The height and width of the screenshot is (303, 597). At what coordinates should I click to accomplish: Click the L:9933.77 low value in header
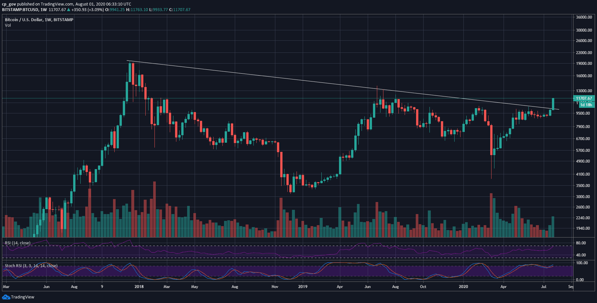(158, 10)
